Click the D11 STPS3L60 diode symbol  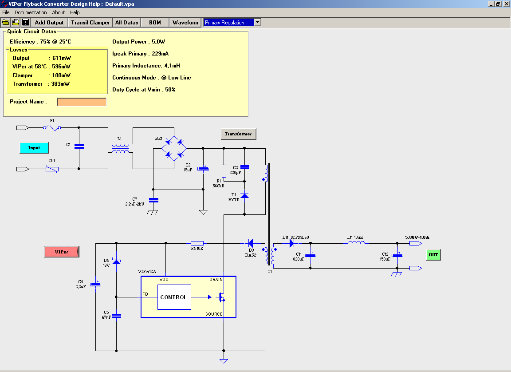tap(292, 243)
